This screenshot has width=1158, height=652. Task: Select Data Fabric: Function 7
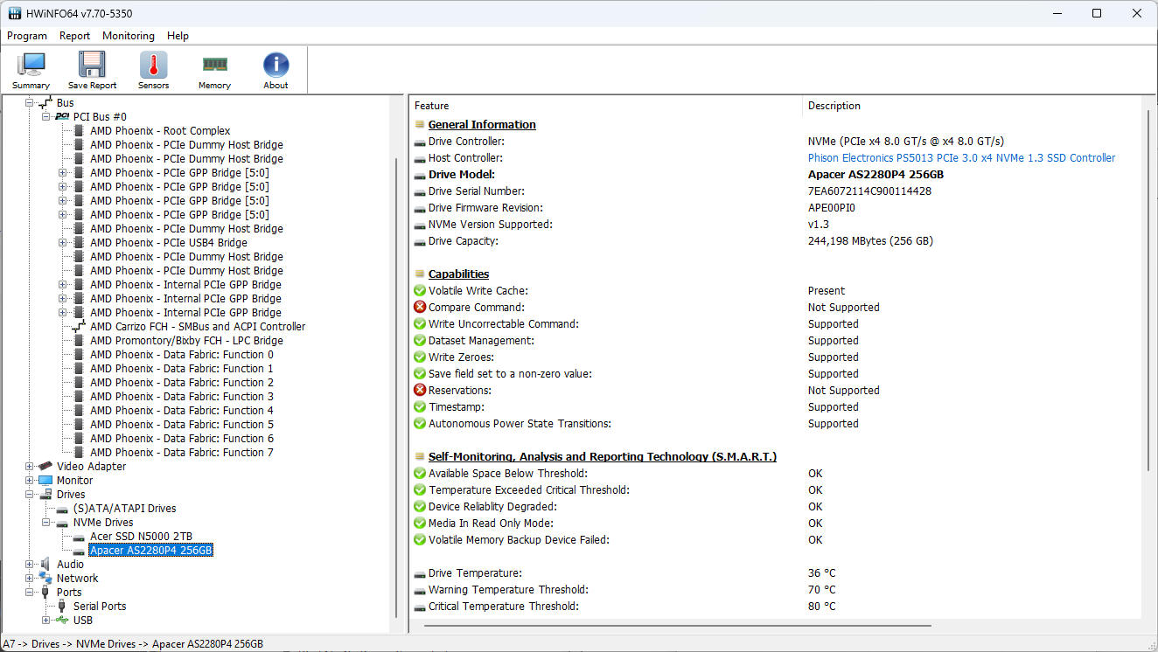[x=182, y=453]
